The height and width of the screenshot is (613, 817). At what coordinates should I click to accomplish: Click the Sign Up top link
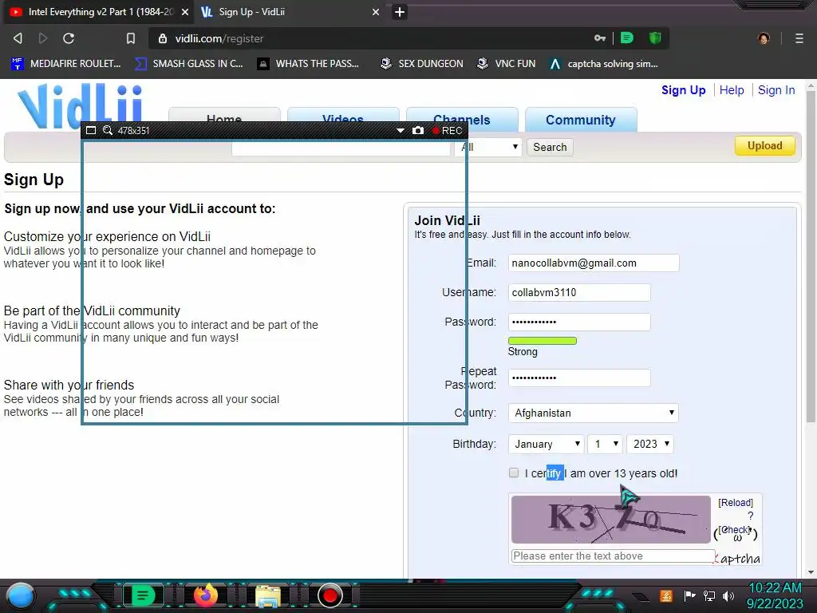[683, 90]
